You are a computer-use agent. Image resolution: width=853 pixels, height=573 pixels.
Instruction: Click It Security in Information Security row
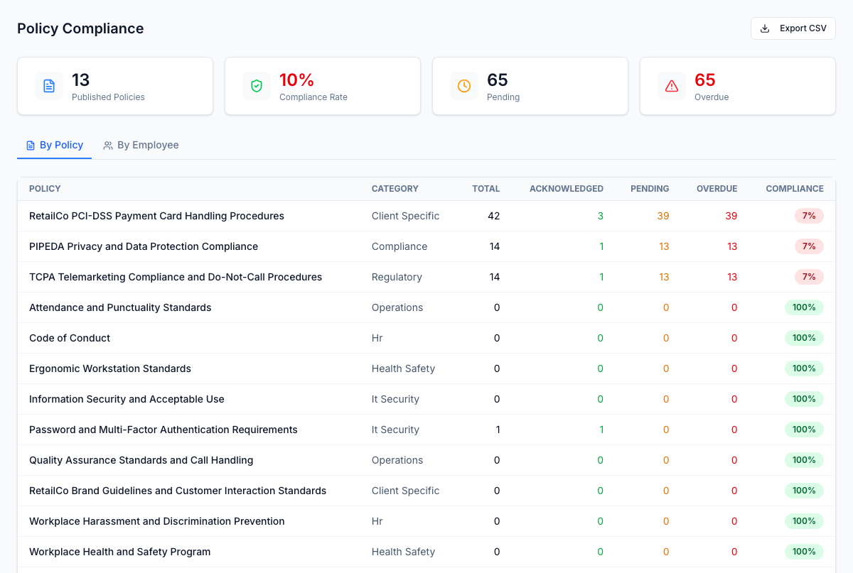click(x=395, y=399)
